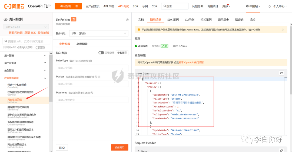Focus the MaxItems input field
This screenshot has height=152, width=292.
(x=92, y=100)
